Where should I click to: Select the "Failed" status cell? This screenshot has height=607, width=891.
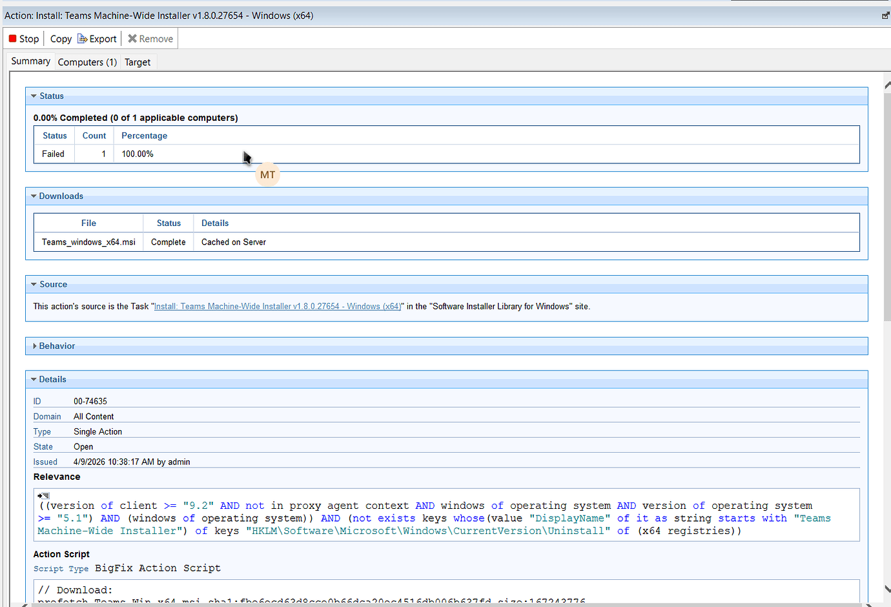[x=54, y=154]
